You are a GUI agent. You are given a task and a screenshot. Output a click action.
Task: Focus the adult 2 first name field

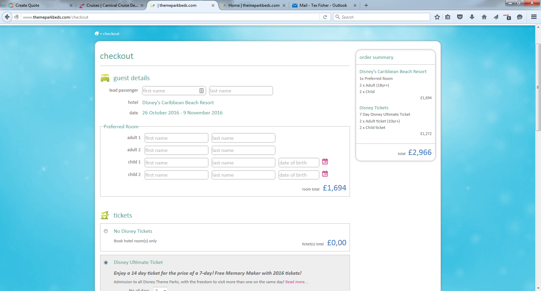point(176,150)
